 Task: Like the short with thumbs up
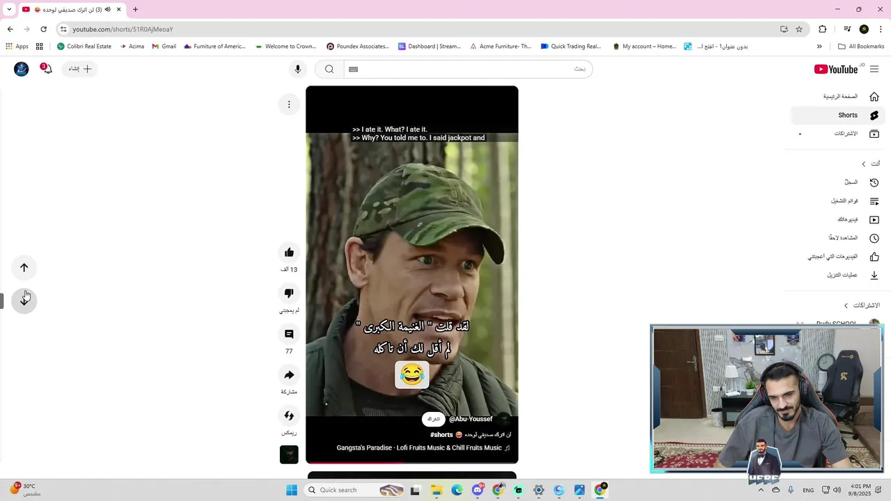click(289, 253)
